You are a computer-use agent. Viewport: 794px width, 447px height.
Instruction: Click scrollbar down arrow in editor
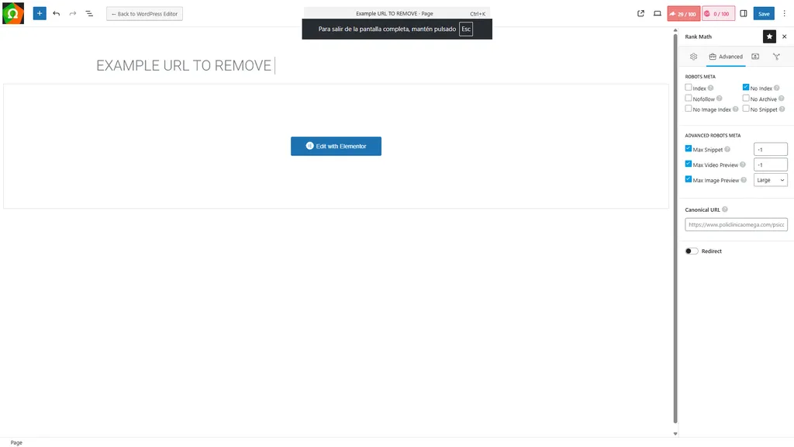675,434
